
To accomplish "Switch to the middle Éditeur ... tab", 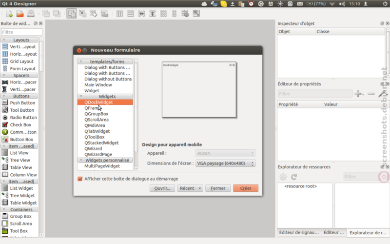I will pyautogui.click(x=333, y=232).
